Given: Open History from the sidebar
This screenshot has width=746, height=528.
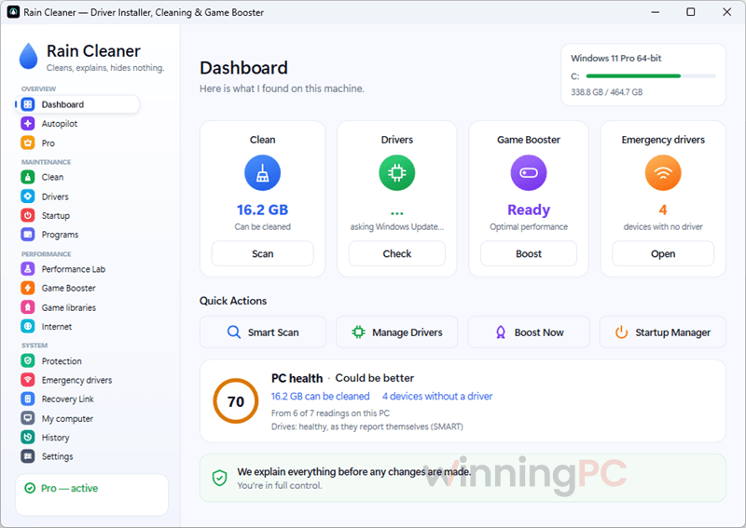Looking at the screenshot, I should [x=77, y=438].
